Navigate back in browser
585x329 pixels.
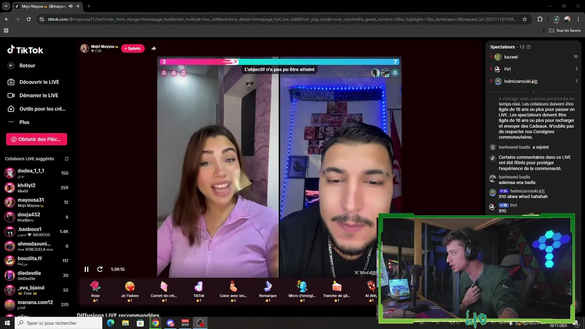tap(6, 19)
